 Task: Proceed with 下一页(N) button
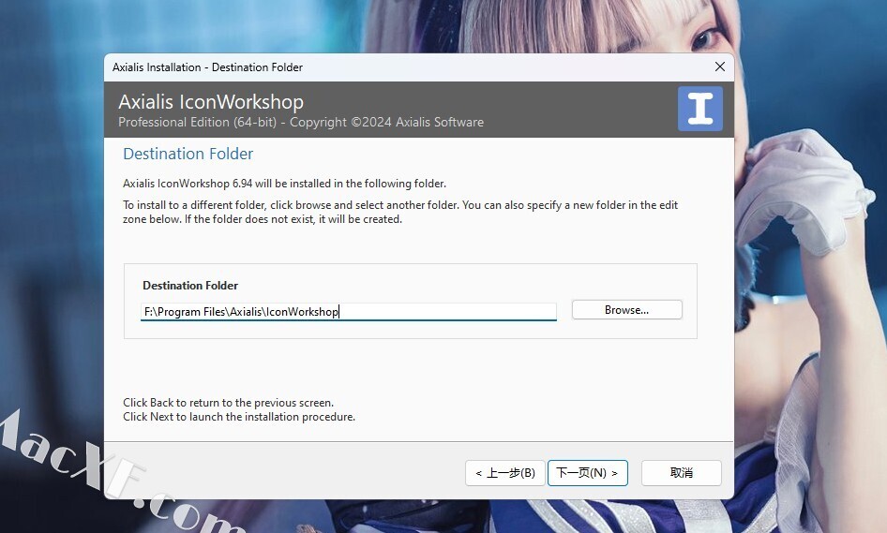588,472
